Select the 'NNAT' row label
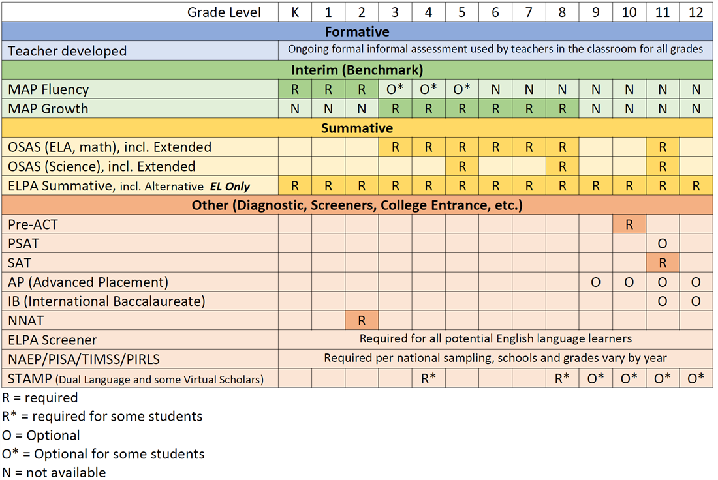The image size is (718, 480). click(140, 320)
